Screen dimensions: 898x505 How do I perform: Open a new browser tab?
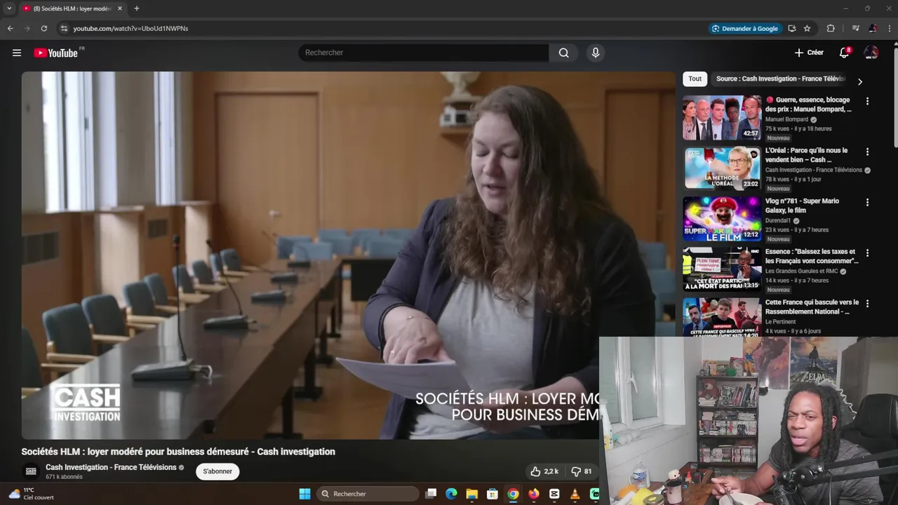pos(137,8)
